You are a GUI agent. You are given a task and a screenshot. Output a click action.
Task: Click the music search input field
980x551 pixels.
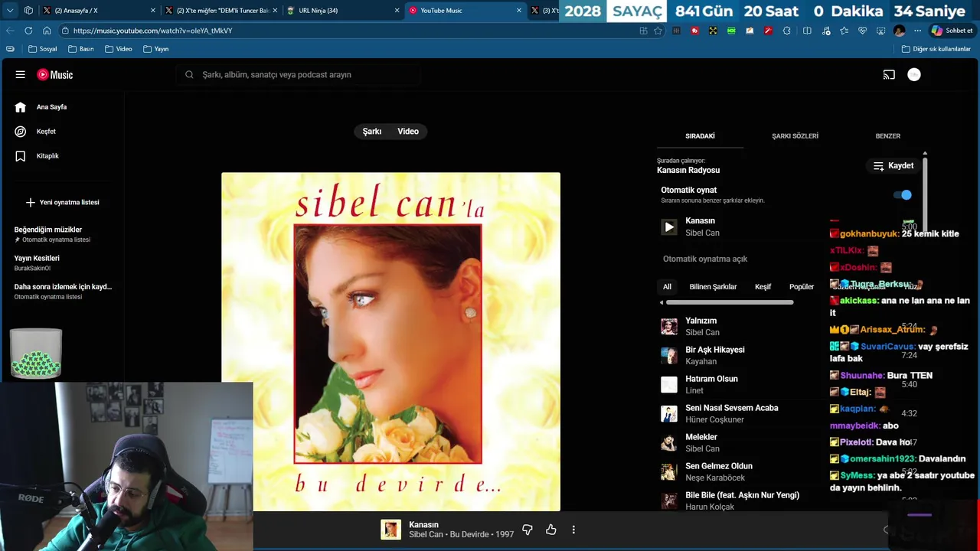tap(299, 75)
